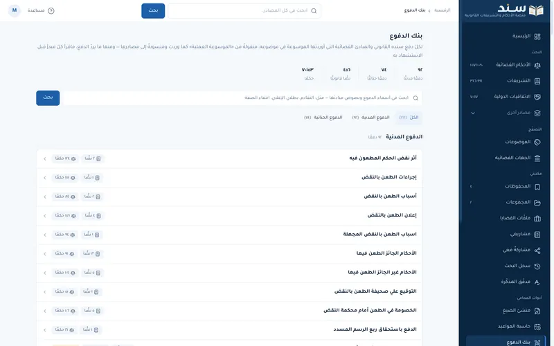Click the top header بحث button

coord(153,10)
